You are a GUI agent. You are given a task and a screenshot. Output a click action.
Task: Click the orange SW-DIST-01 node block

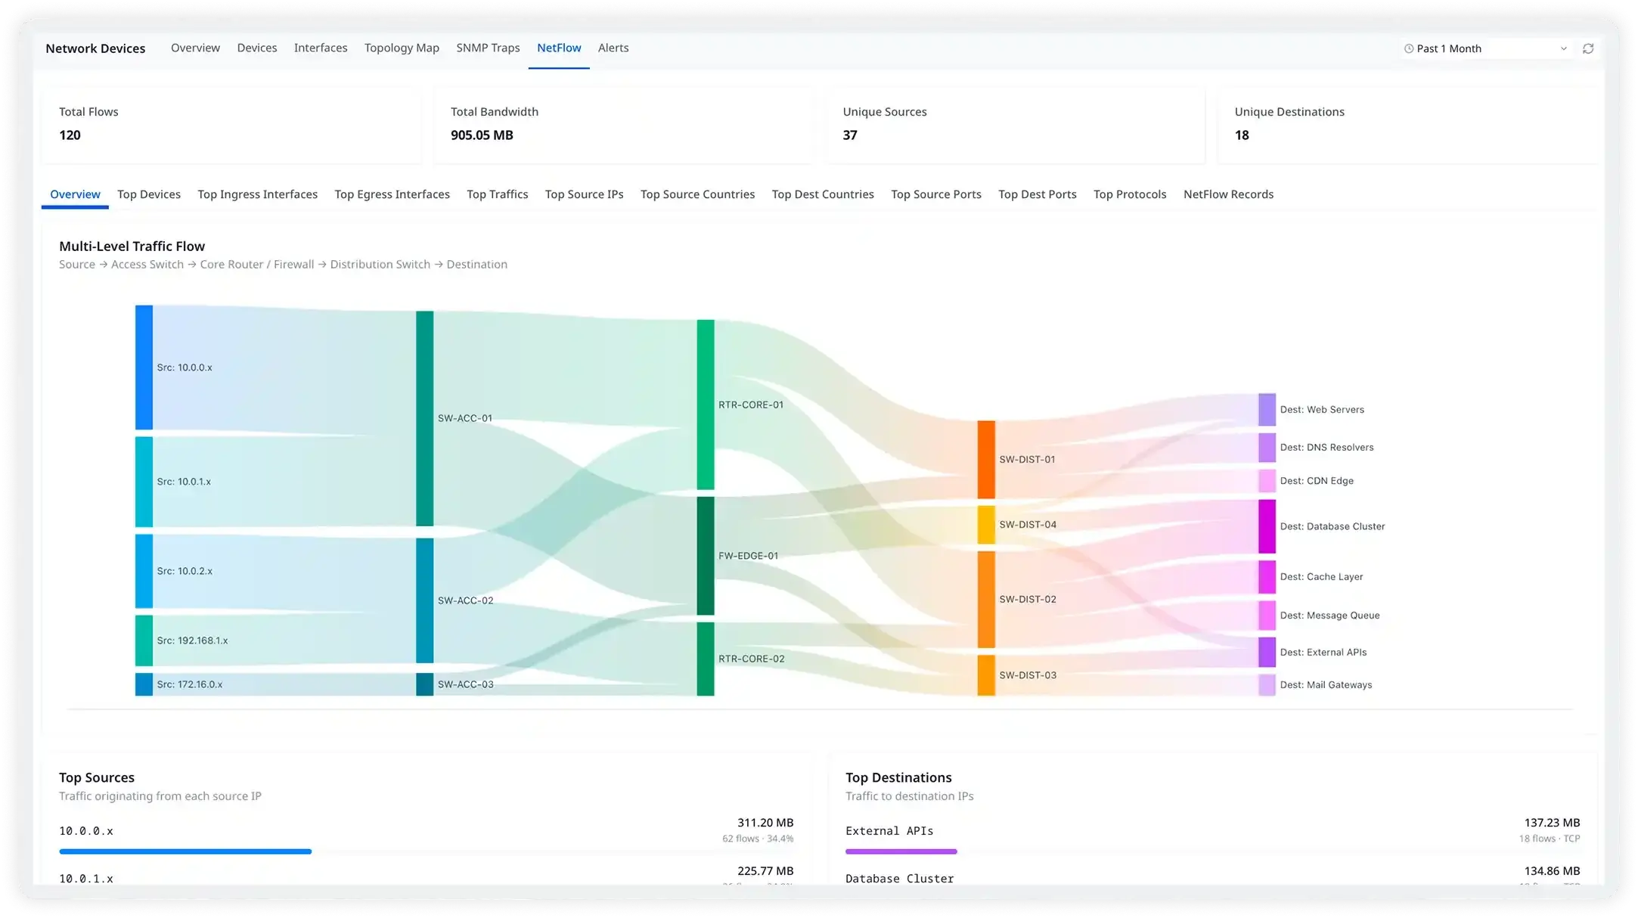985,458
